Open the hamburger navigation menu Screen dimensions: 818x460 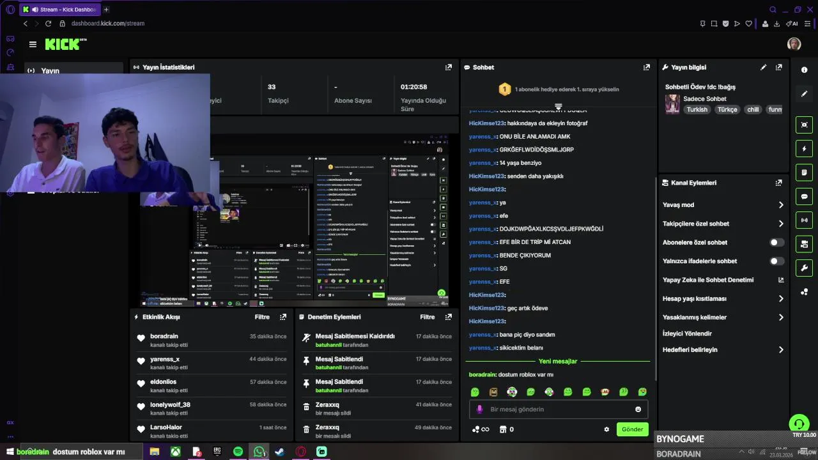pyautogui.click(x=33, y=44)
